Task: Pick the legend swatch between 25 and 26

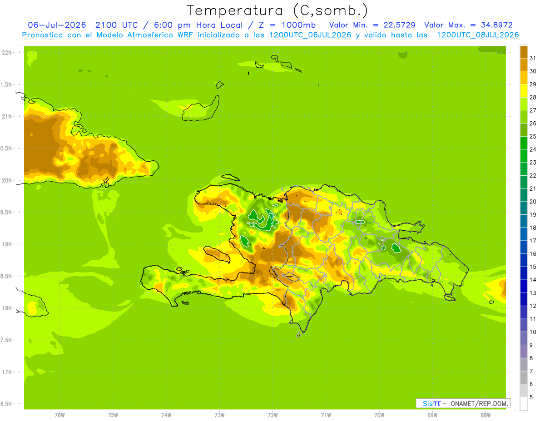Action: pyautogui.click(x=524, y=130)
